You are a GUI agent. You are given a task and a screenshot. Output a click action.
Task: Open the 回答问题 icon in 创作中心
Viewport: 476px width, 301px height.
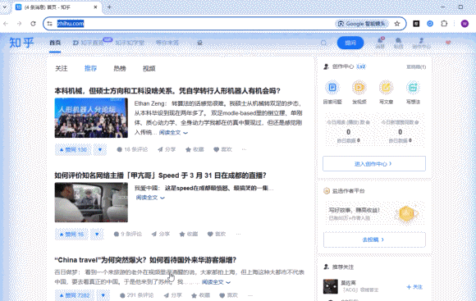(x=332, y=88)
